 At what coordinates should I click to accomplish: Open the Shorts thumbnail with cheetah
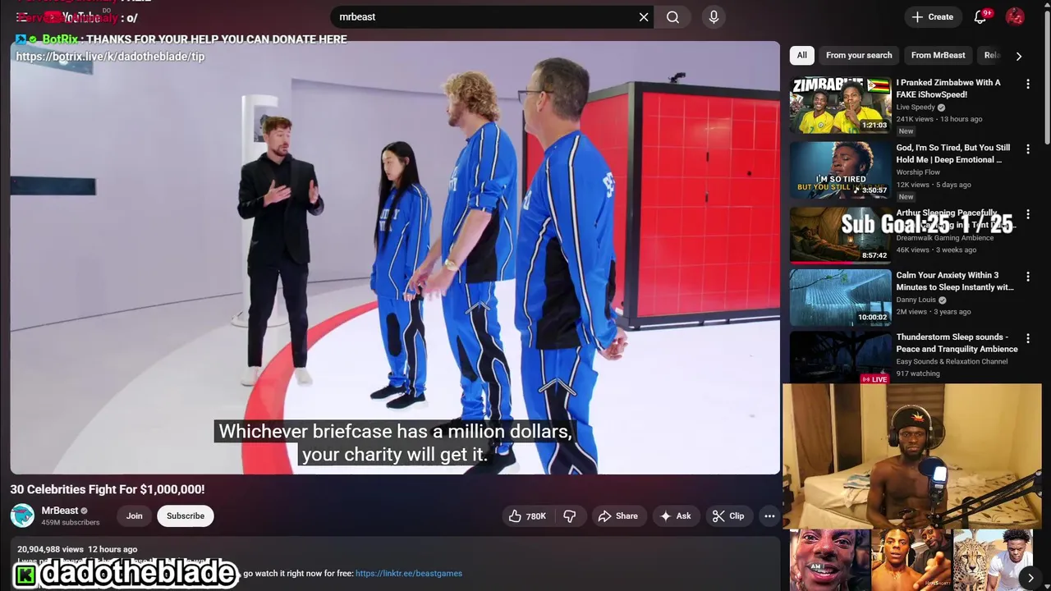993,561
